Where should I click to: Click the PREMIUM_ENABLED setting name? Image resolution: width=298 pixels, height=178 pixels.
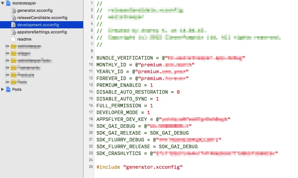(x=119, y=85)
